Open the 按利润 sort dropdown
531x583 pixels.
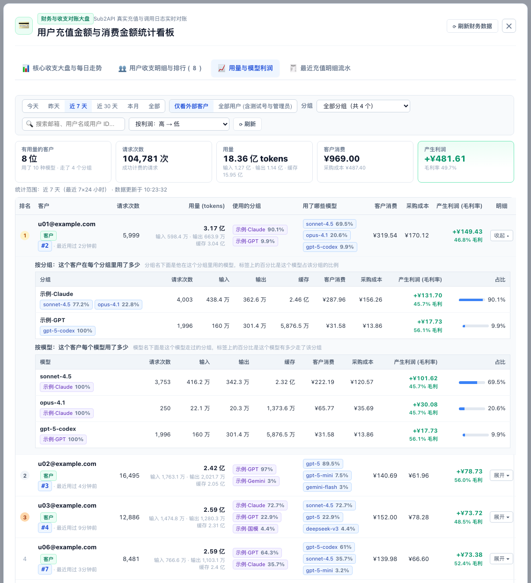179,124
